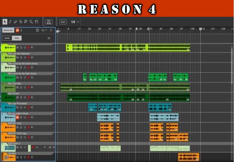Click small list icon at track list top right
Image resolution: width=234 pixels, height=162 pixels.
click(51, 30)
